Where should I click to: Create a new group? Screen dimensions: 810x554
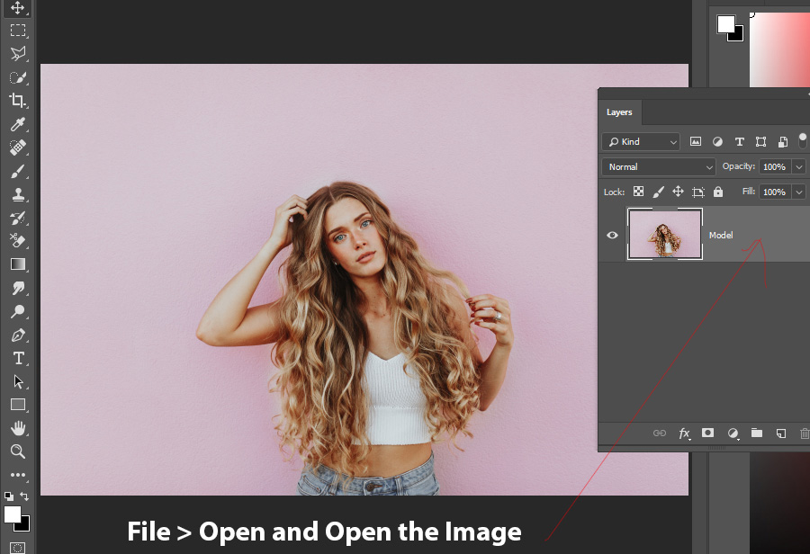point(757,433)
